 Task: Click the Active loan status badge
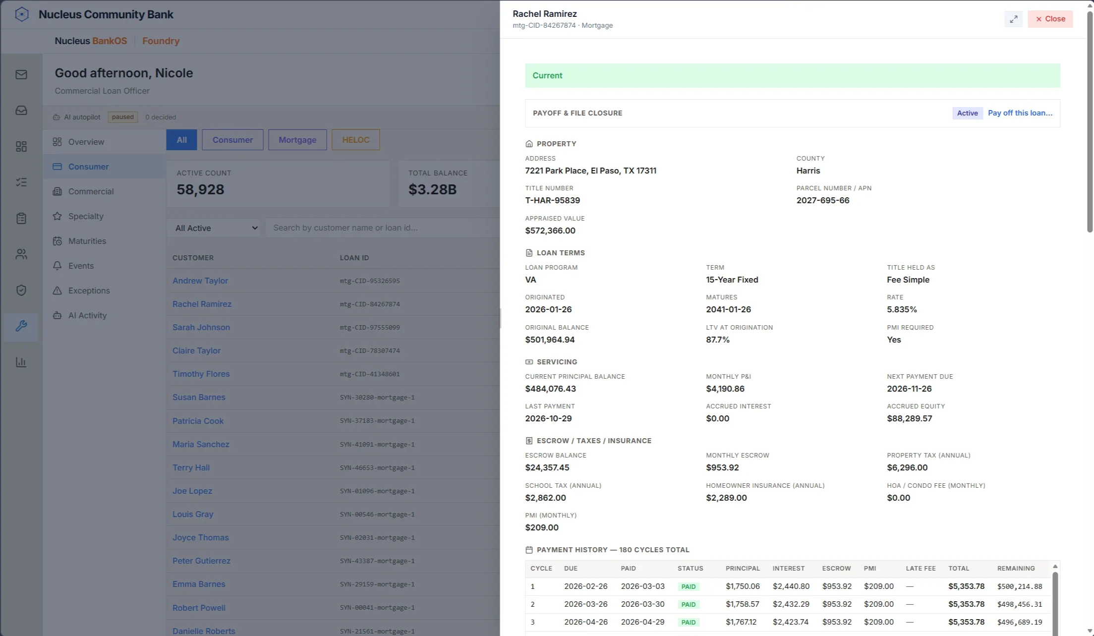pos(967,113)
